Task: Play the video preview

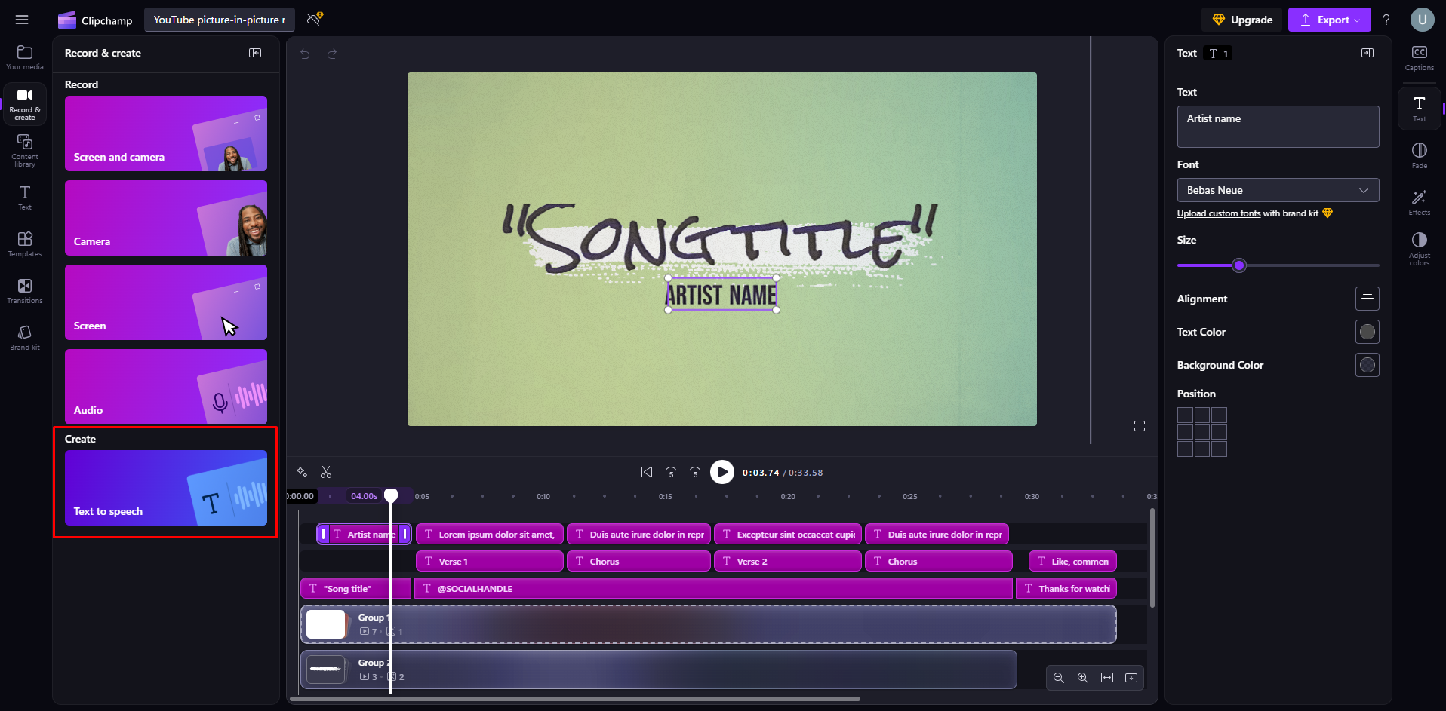Action: [722, 472]
